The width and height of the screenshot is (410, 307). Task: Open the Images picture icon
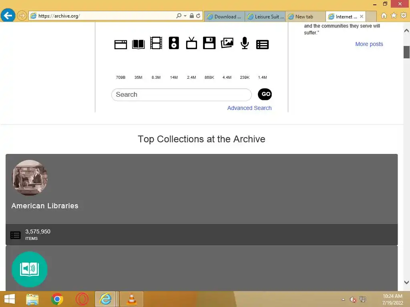click(x=227, y=43)
